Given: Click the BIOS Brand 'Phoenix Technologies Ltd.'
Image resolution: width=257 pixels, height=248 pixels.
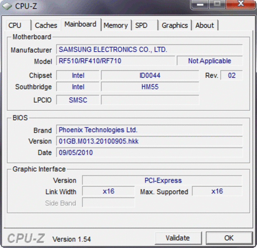Looking at the screenshot, I should [x=149, y=130].
